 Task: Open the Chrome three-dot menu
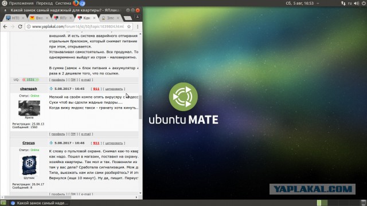click(138, 27)
